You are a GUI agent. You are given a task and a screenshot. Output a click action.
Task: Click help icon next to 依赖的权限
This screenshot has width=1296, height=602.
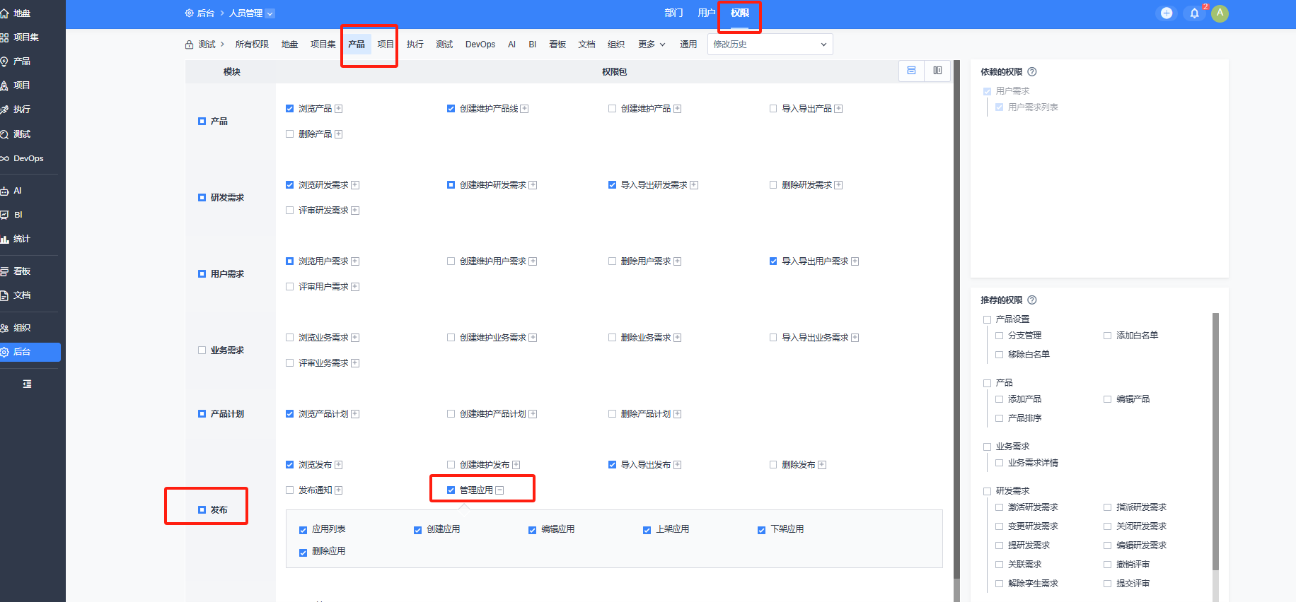coord(1032,71)
